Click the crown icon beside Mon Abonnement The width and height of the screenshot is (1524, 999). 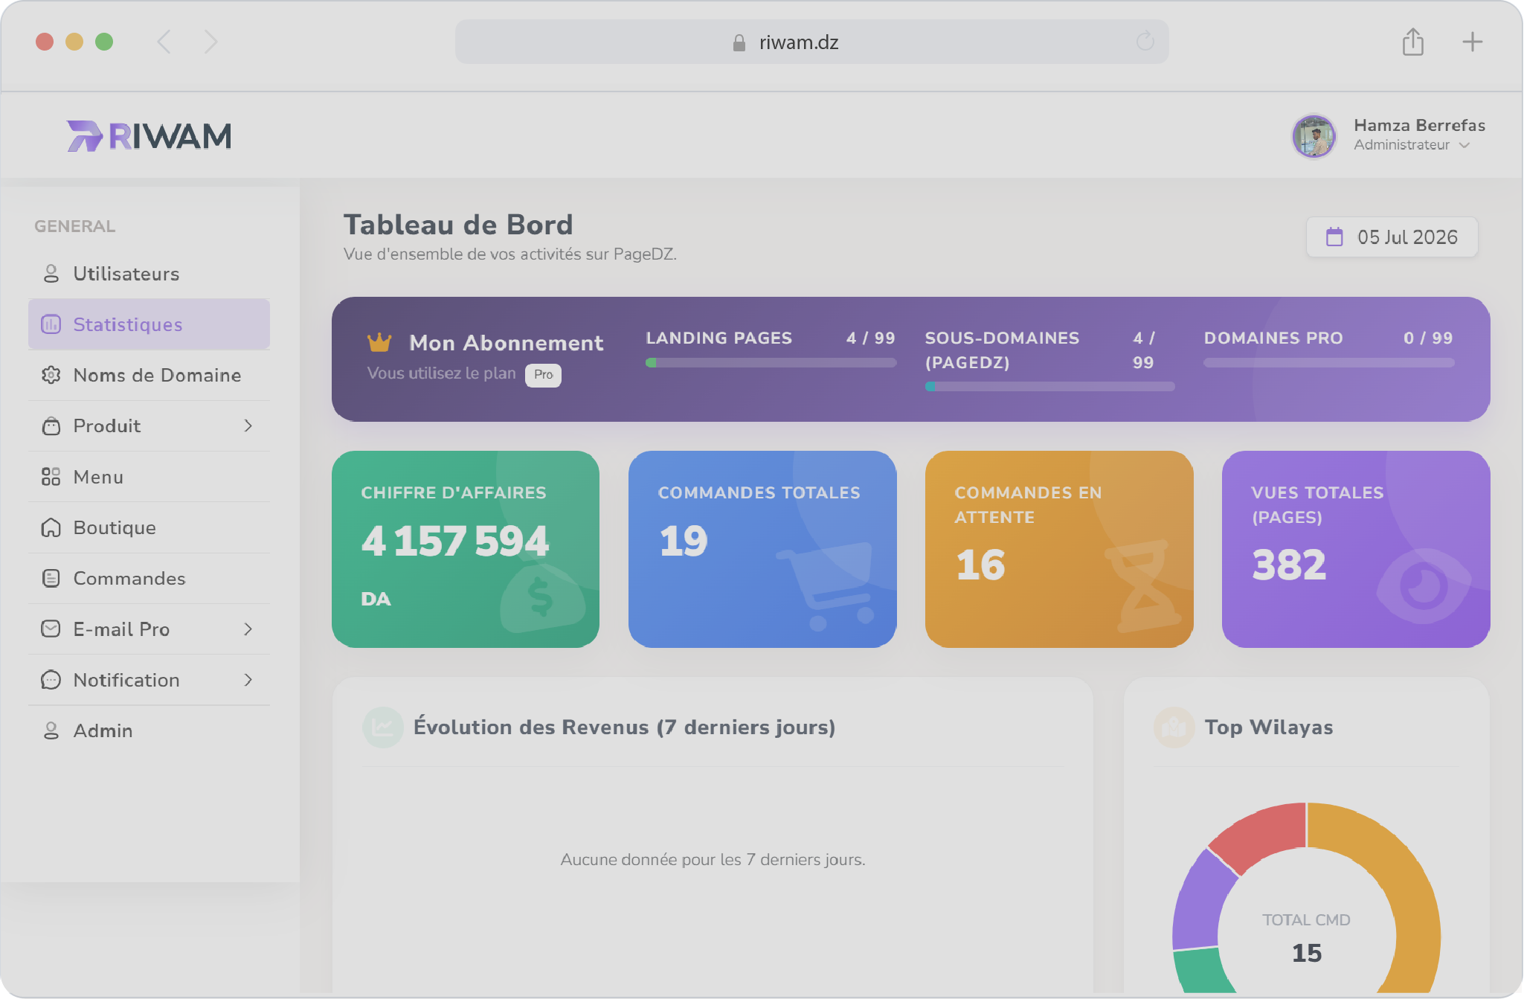pos(379,342)
